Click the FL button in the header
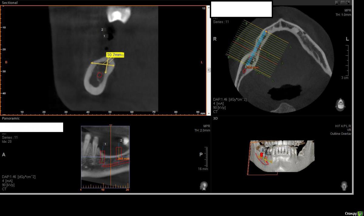 click(337, 3)
